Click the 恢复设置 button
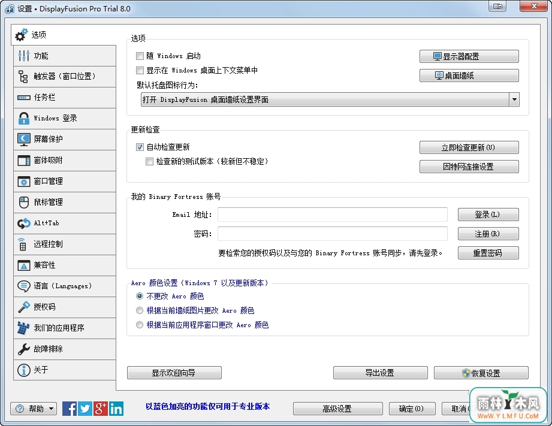 [x=481, y=373]
